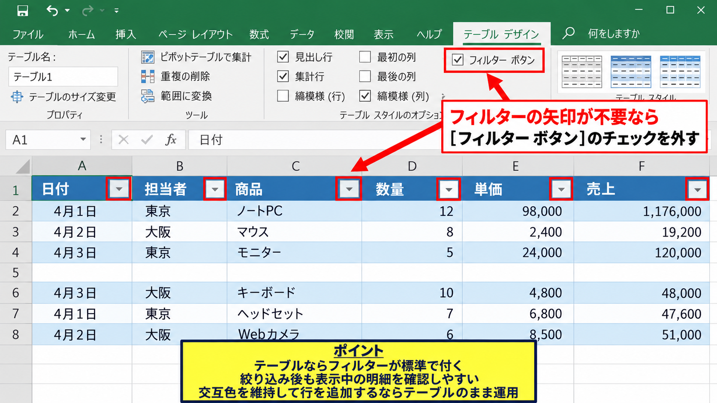
Task: Select the dark blue banded table style
Action: pos(631,72)
